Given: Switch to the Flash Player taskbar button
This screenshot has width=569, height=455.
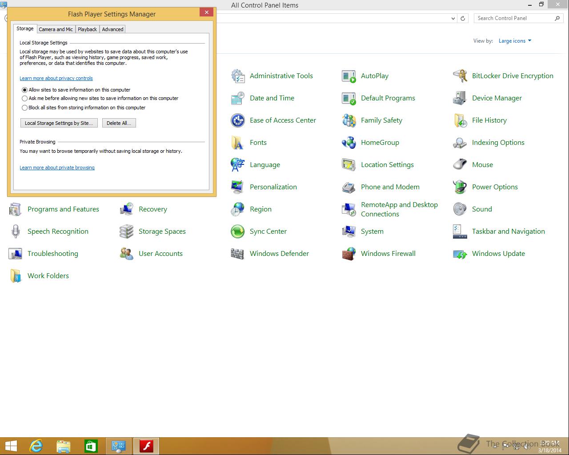Looking at the screenshot, I should (x=146, y=446).
